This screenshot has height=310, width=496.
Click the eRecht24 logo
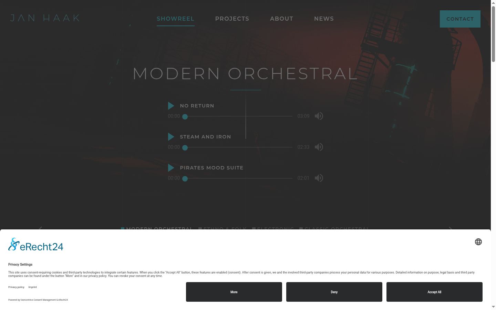tap(36, 244)
